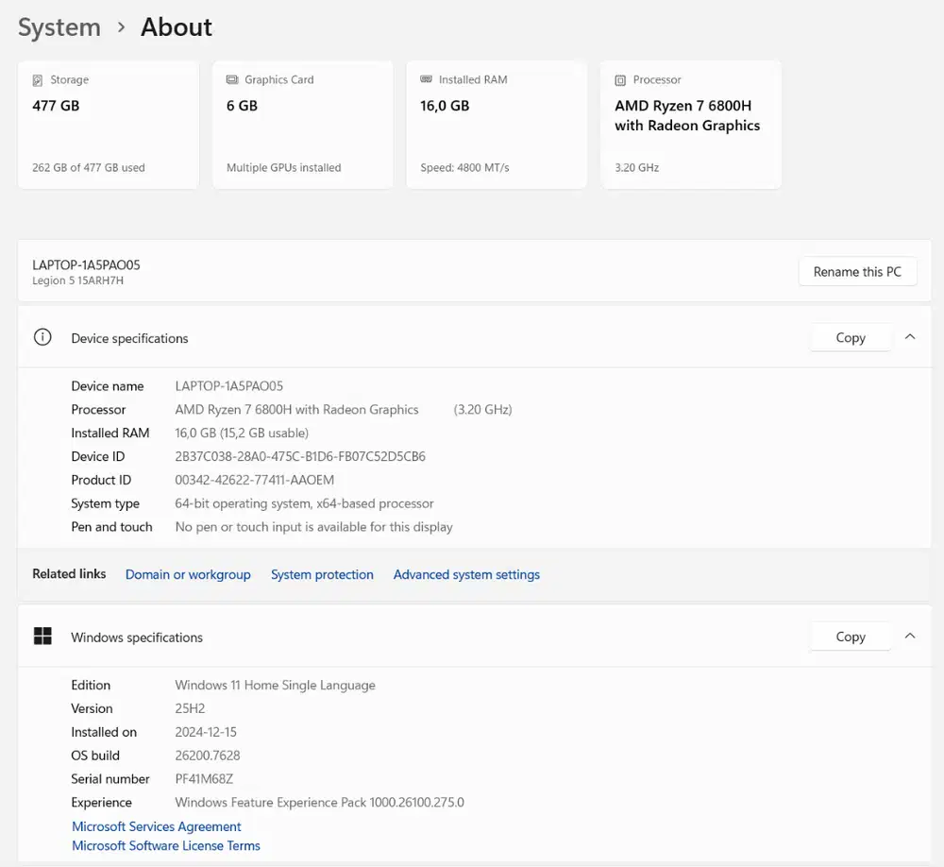Copy the Device specifications details
944x867 pixels.
coord(850,337)
